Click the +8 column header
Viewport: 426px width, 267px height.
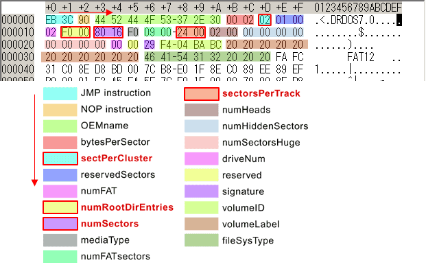click(x=182, y=8)
